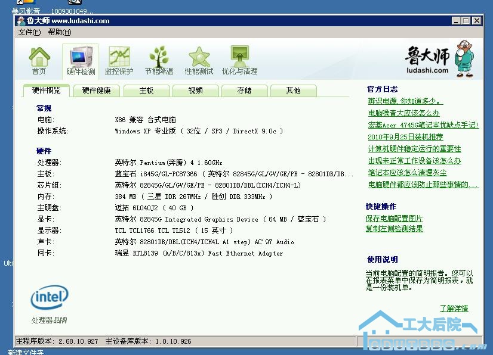The width and height of the screenshot is (493, 355).
Task: Switch to the 主板 tab
Action: tap(146, 91)
